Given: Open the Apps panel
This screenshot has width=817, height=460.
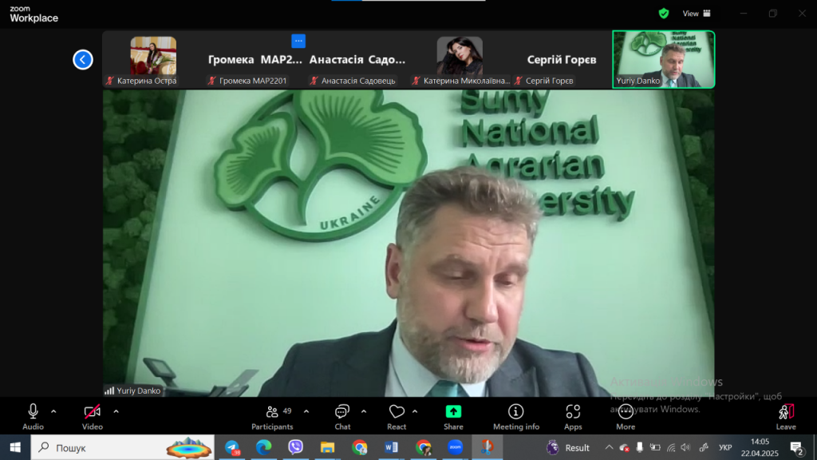Looking at the screenshot, I should coord(573,417).
